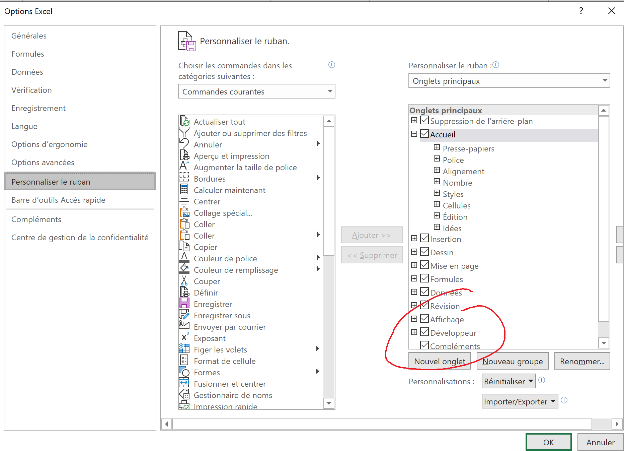624x451 pixels.
Task: Click the Exposant superscript icon
Action: pos(185,337)
